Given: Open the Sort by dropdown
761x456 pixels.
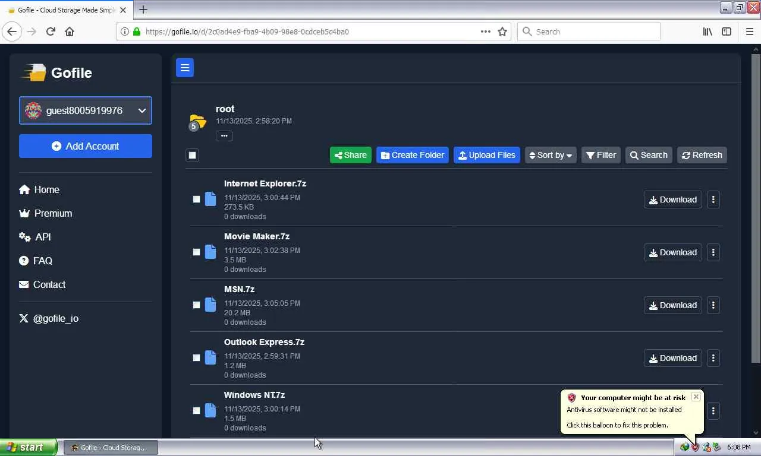Looking at the screenshot, I should tap(551, 155).
